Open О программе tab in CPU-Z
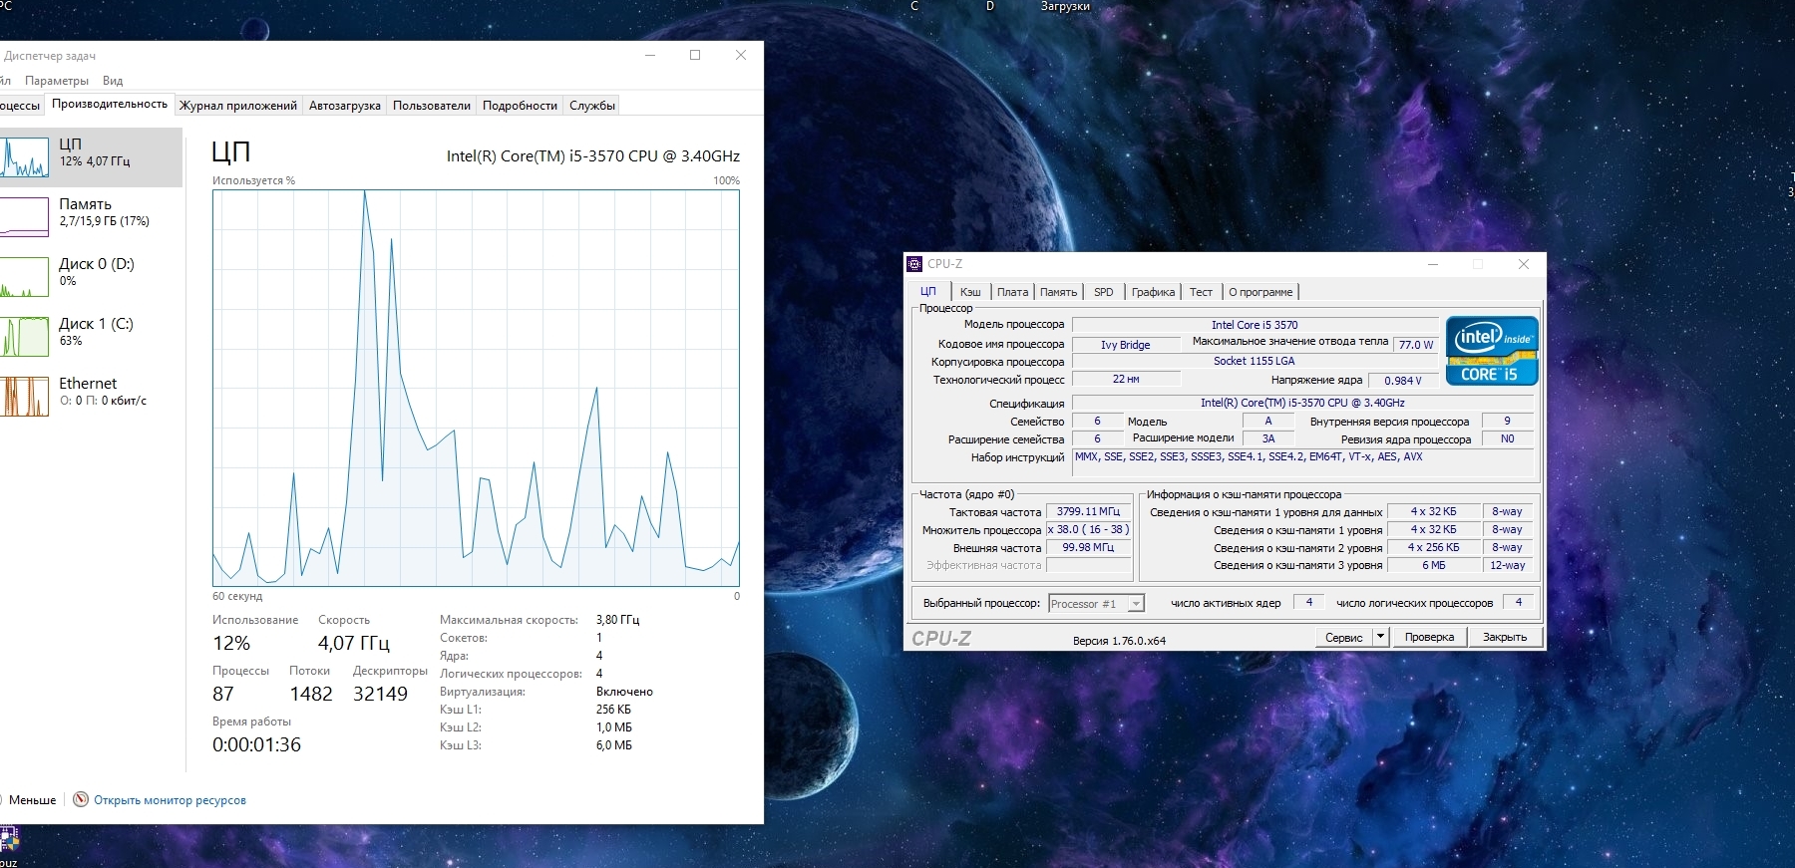Viewport: 1795px width, 868px height. [x=1260, y=292]
